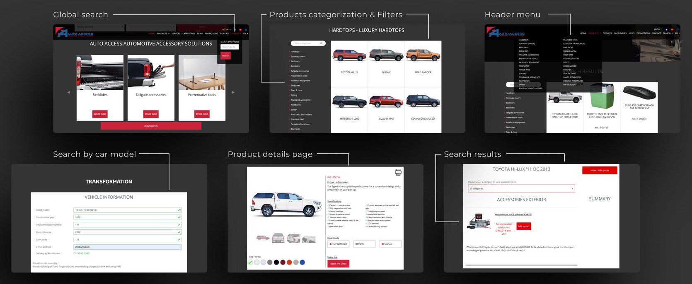Click Auto Access logo in Global search panel
Image resolution: width=692 pixels, height=284 pixels.
75,33
